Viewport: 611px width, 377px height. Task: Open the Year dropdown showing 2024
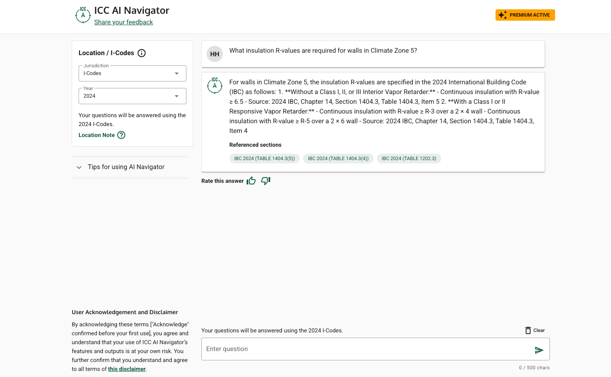[x=132, y=96]
